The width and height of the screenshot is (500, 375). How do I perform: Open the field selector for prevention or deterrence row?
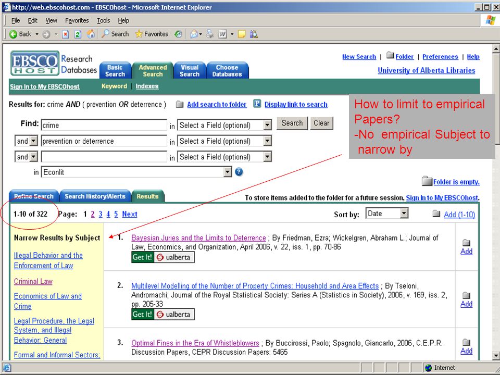224,141
